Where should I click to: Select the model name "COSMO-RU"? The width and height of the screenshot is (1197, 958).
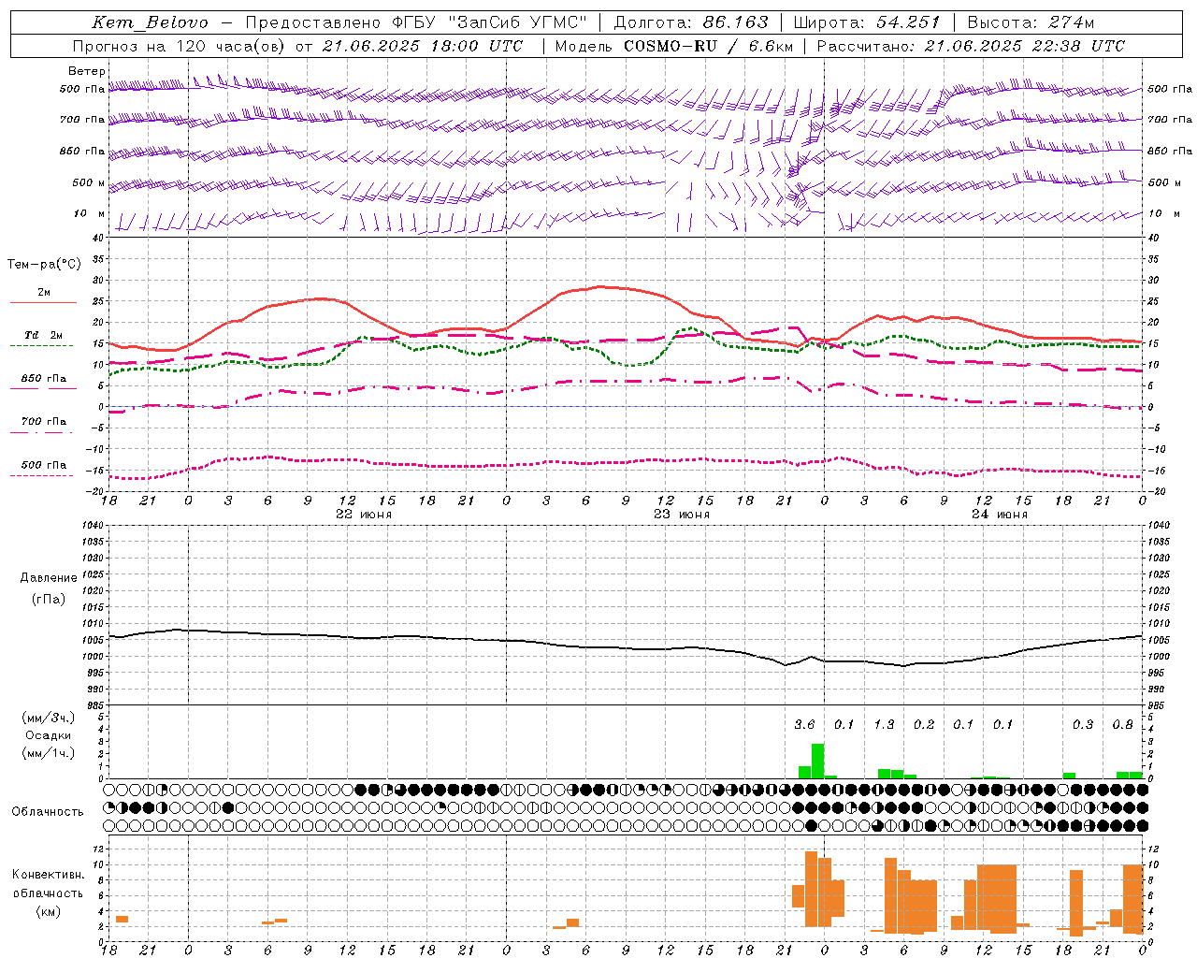671,46
